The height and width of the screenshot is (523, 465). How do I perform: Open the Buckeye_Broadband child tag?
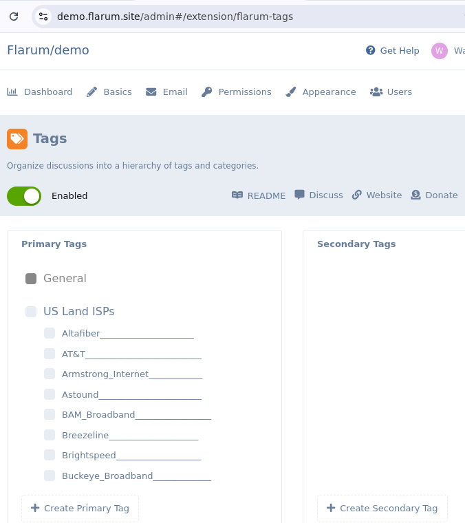(137, 476)
